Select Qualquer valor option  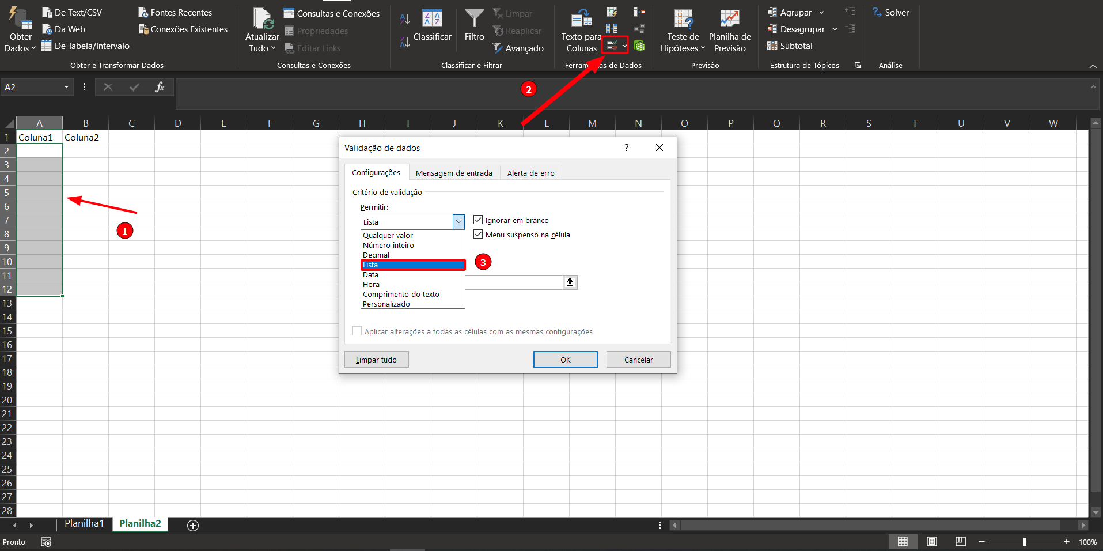[x=412, y=235]
